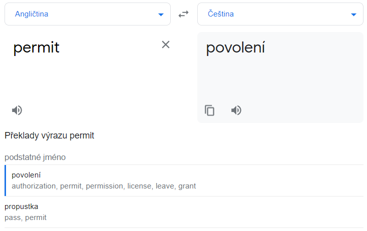Select the povolení entry under translations
The height and width of the screenshot is (231, 367).
(x=27, y=175)
